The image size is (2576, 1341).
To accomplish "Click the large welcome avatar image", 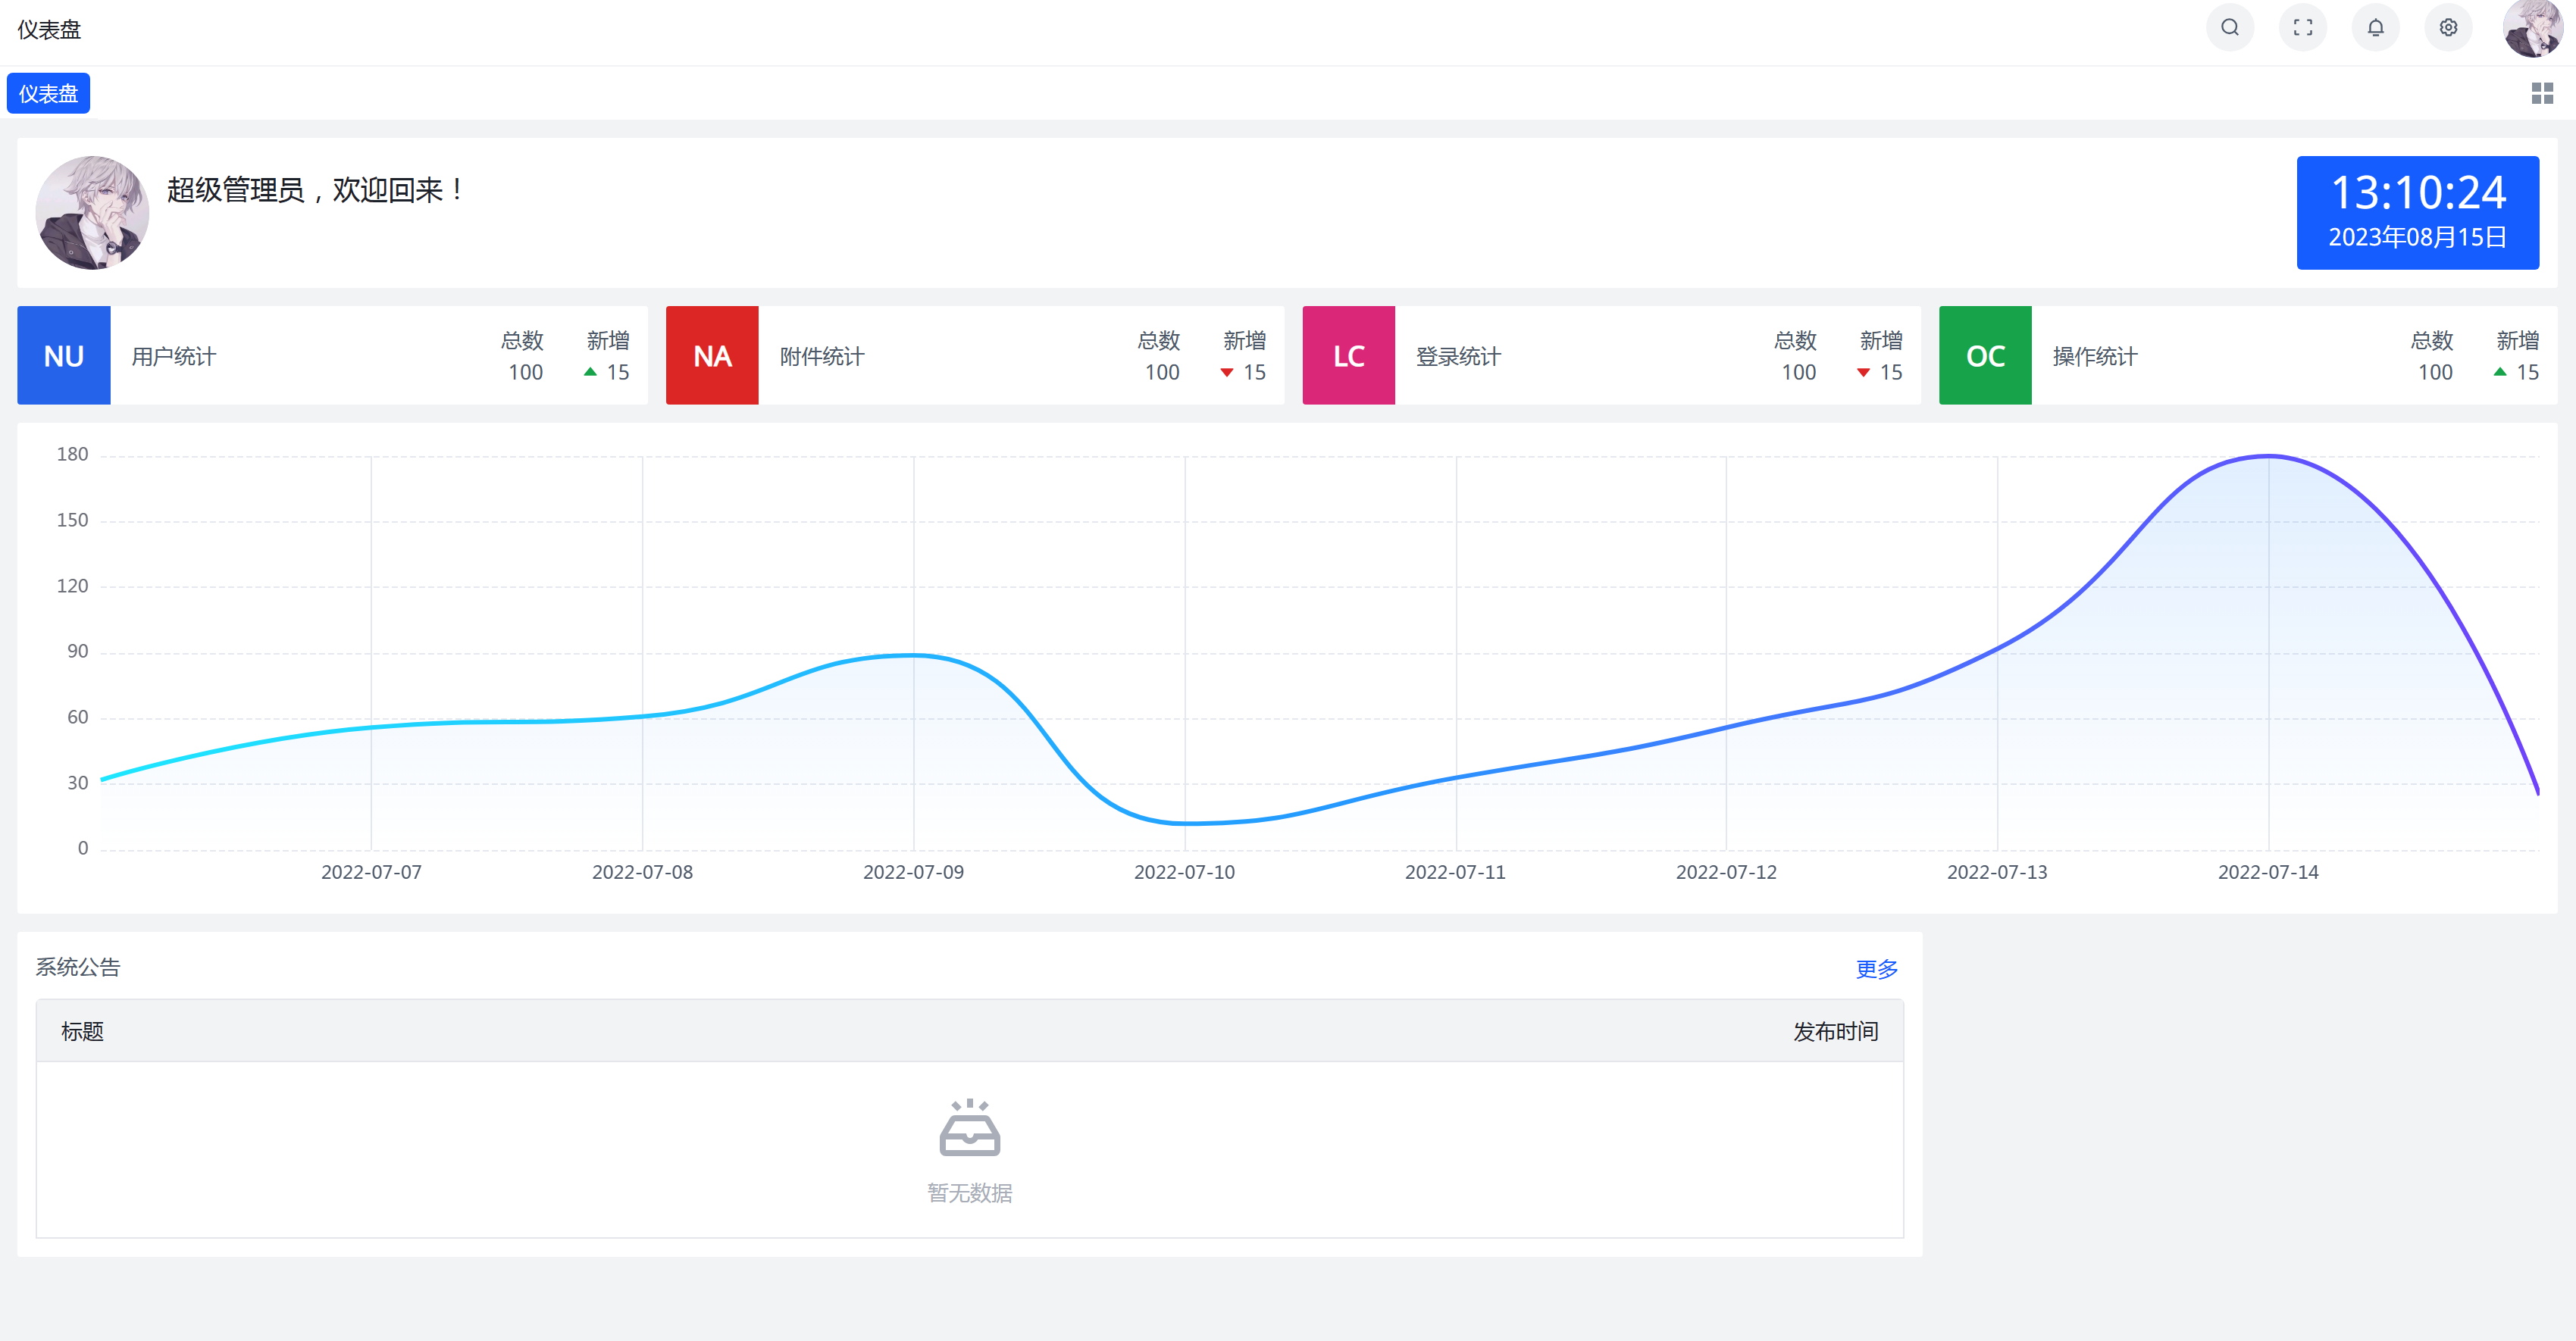I will (x=92, y=212).
